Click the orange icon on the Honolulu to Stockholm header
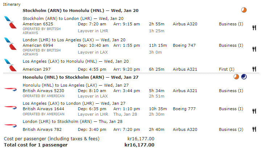 tap(236, 76)
